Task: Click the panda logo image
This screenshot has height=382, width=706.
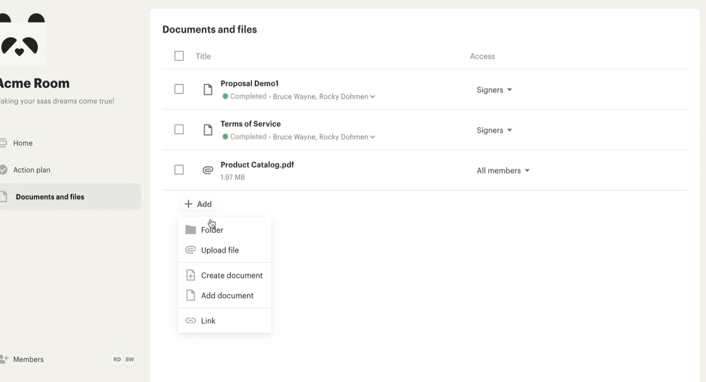Action: pos(21,40)
